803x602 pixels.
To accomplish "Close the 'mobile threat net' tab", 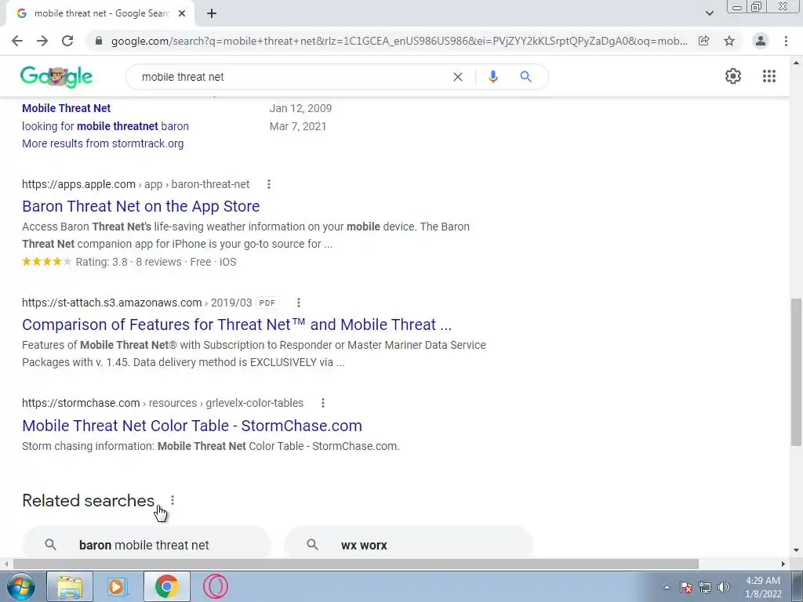I will point(182,13).
